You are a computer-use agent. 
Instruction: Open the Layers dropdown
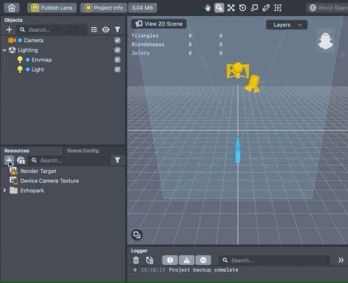287,25
